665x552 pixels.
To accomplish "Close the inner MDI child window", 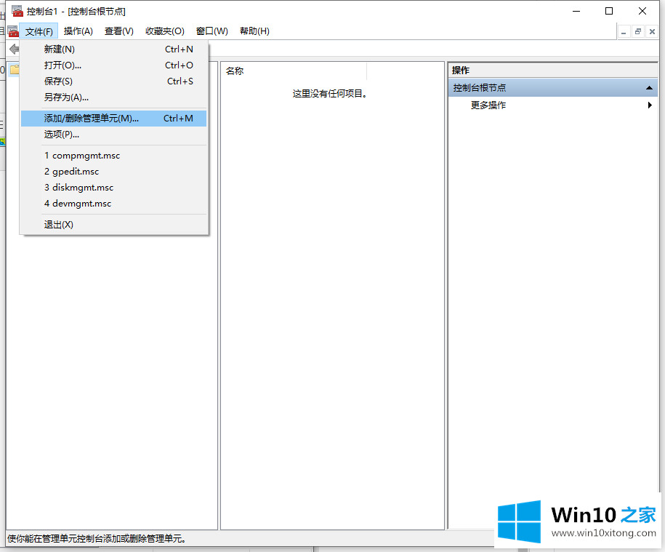I will (x=652, y=32).
